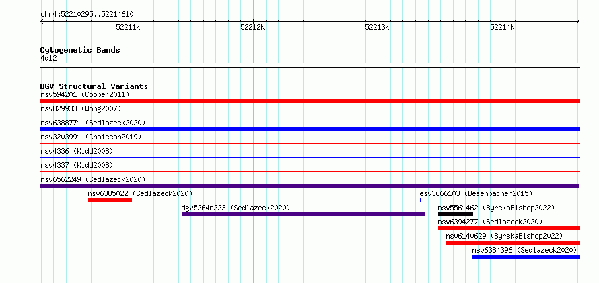599x283 pixels.
Task: Open nsv6385022 (Sedlazeck2020) label
Action: pyautogui.click(x=140, y=193)
